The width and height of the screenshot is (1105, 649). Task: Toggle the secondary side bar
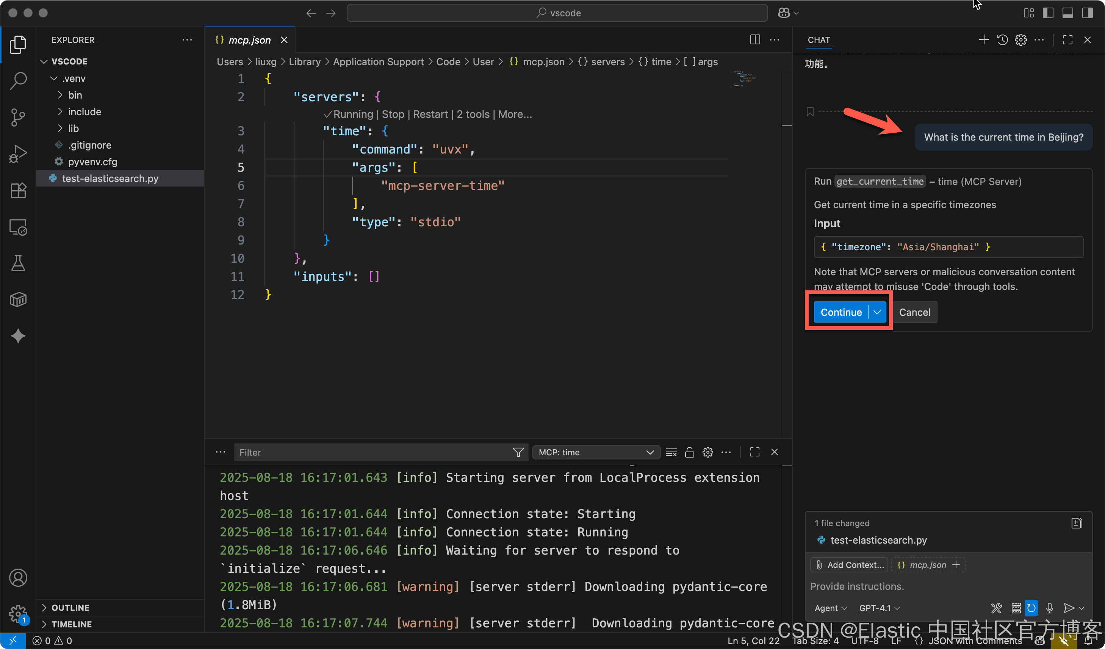(x=1088, y=13)
